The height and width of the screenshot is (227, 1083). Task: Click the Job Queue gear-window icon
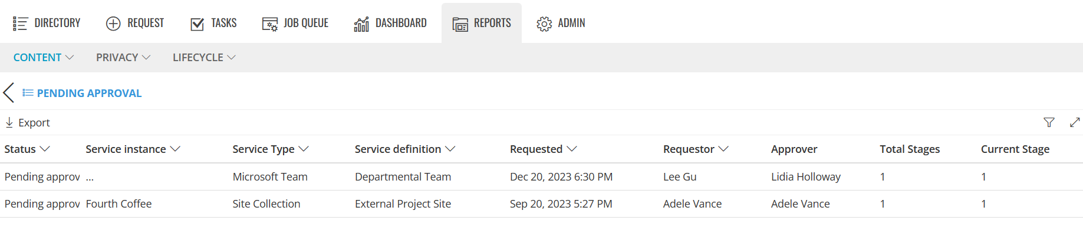pyautogui.click(x=270, y=24)
